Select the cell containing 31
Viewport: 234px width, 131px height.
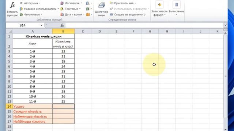coord(63,76)
